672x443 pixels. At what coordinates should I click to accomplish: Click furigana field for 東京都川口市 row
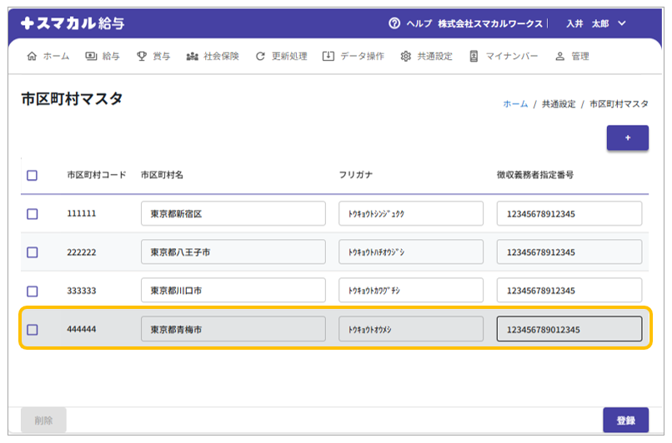click(410, 291)
